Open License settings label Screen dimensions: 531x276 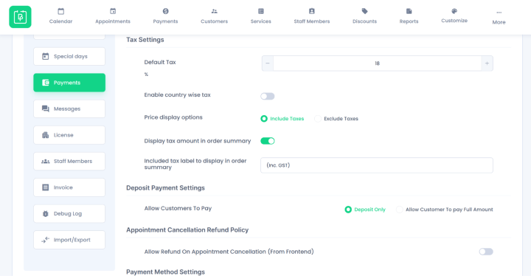(63, 135)
